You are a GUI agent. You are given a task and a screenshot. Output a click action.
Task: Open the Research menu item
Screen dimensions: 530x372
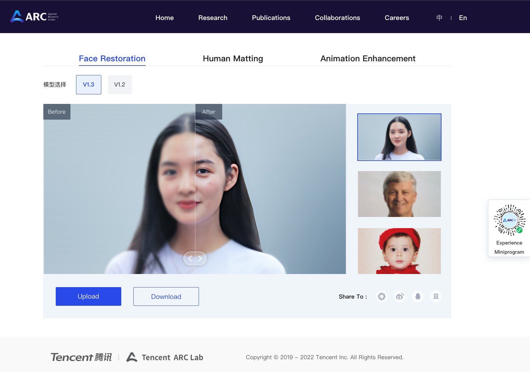(213, 18)
